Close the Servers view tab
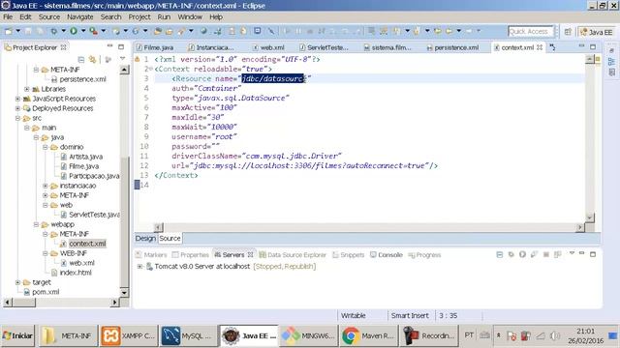Image resolution: width=620 pixels, height=348 pixels. pyautogui.click(x=250, y=255)
